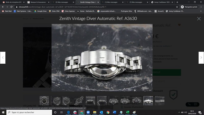Bookmark this page with star icon
Image resolution: width=204 pixels, height=115 pixels.
pos(177,7)
